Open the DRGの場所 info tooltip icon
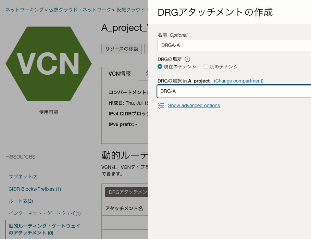311x239 pixels. click(x=187, y=59)
